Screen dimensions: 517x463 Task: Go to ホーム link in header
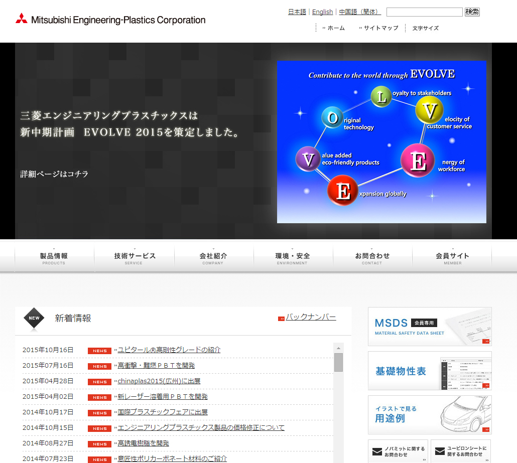click(x=334, y=28)
